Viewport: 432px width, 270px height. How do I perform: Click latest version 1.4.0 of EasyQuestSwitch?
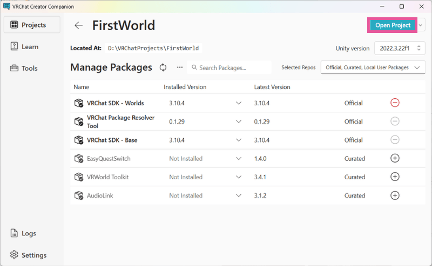click(x=260, y=158)
